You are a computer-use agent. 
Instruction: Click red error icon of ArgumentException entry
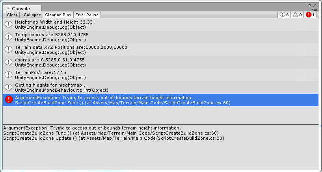click(8, 100)
